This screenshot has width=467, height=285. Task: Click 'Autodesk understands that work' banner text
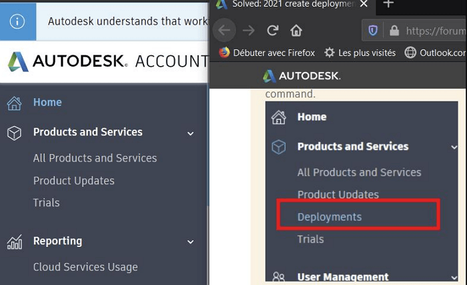pos(128,21)
